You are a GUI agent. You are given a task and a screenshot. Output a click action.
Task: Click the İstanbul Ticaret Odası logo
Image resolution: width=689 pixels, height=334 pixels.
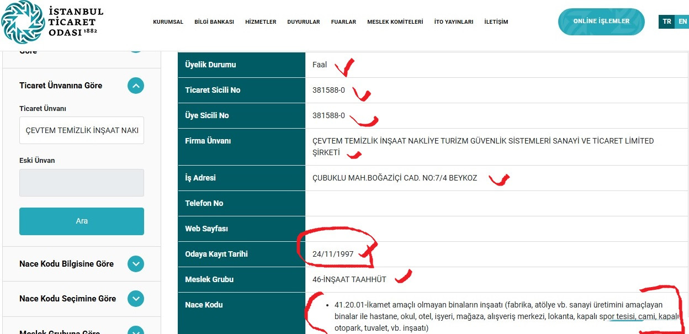(52, 22)
